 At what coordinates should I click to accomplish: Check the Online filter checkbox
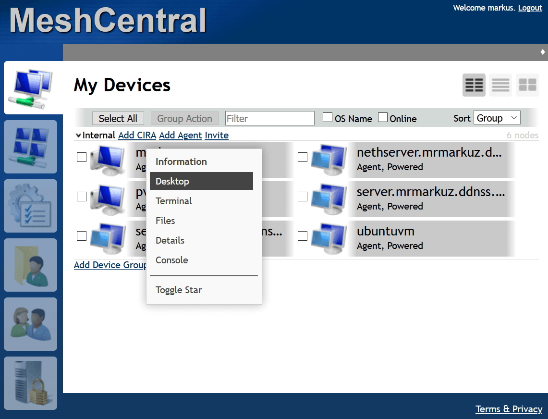pyautogui.click(x=383, y=117)
